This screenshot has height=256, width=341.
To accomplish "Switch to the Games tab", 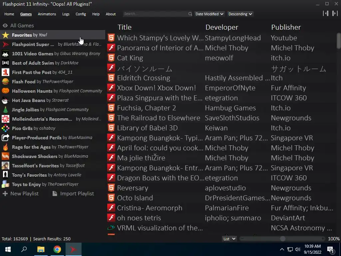I will tap(26, 14).
